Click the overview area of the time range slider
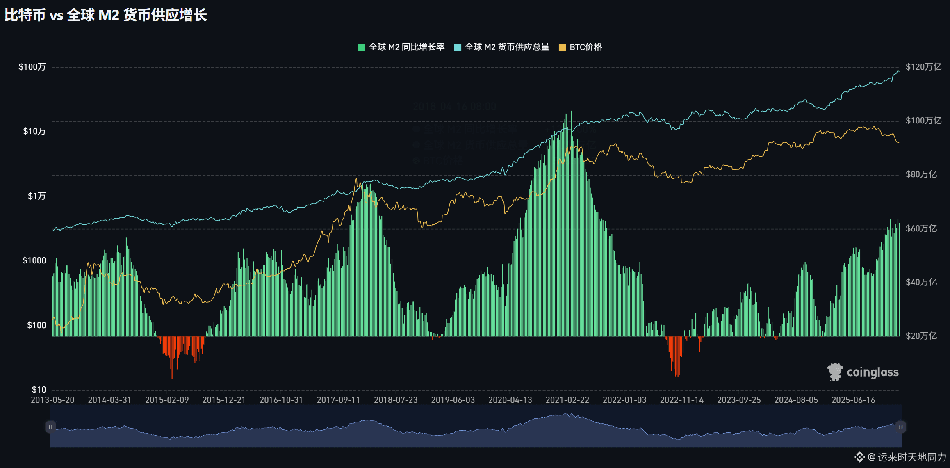Image resolution: width=950 pixels, height=468 pixels. 476,426
